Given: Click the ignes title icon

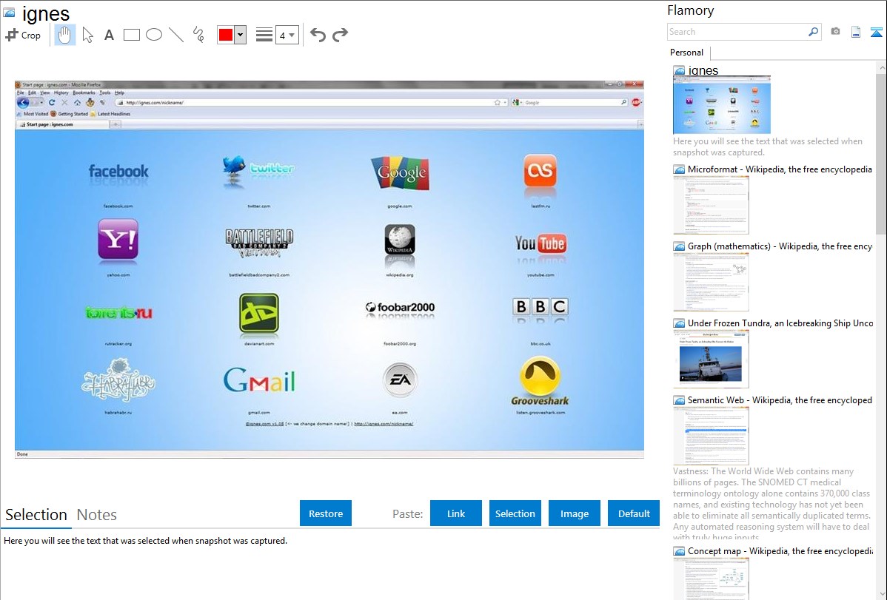Looking at the screenshot, I should (x=10, y=13).
